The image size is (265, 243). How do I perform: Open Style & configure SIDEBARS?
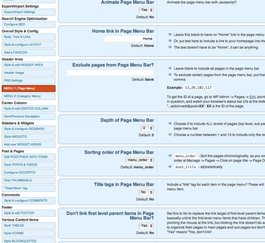tap(29, 129)
